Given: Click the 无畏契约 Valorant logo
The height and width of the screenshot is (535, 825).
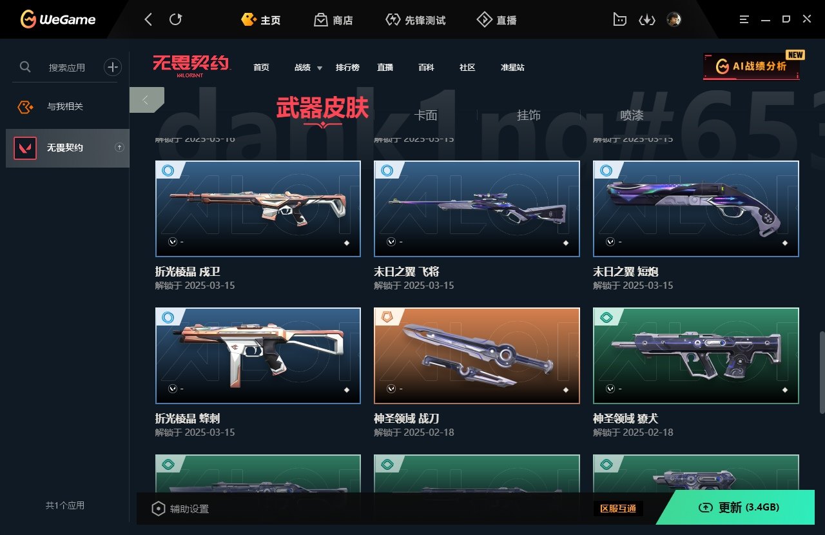Looking at the screenshot, I should (x=191, y=66).
